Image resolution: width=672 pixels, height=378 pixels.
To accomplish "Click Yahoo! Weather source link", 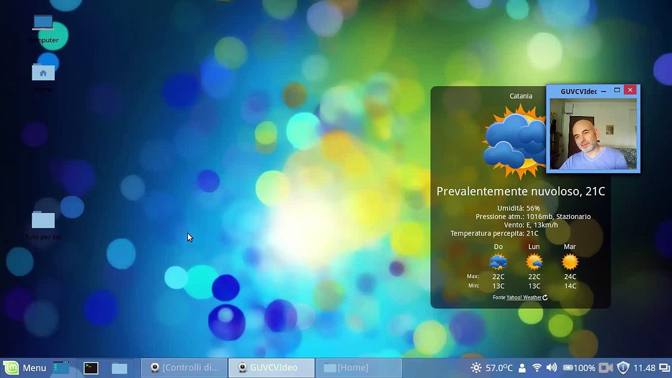I will 523,298.
